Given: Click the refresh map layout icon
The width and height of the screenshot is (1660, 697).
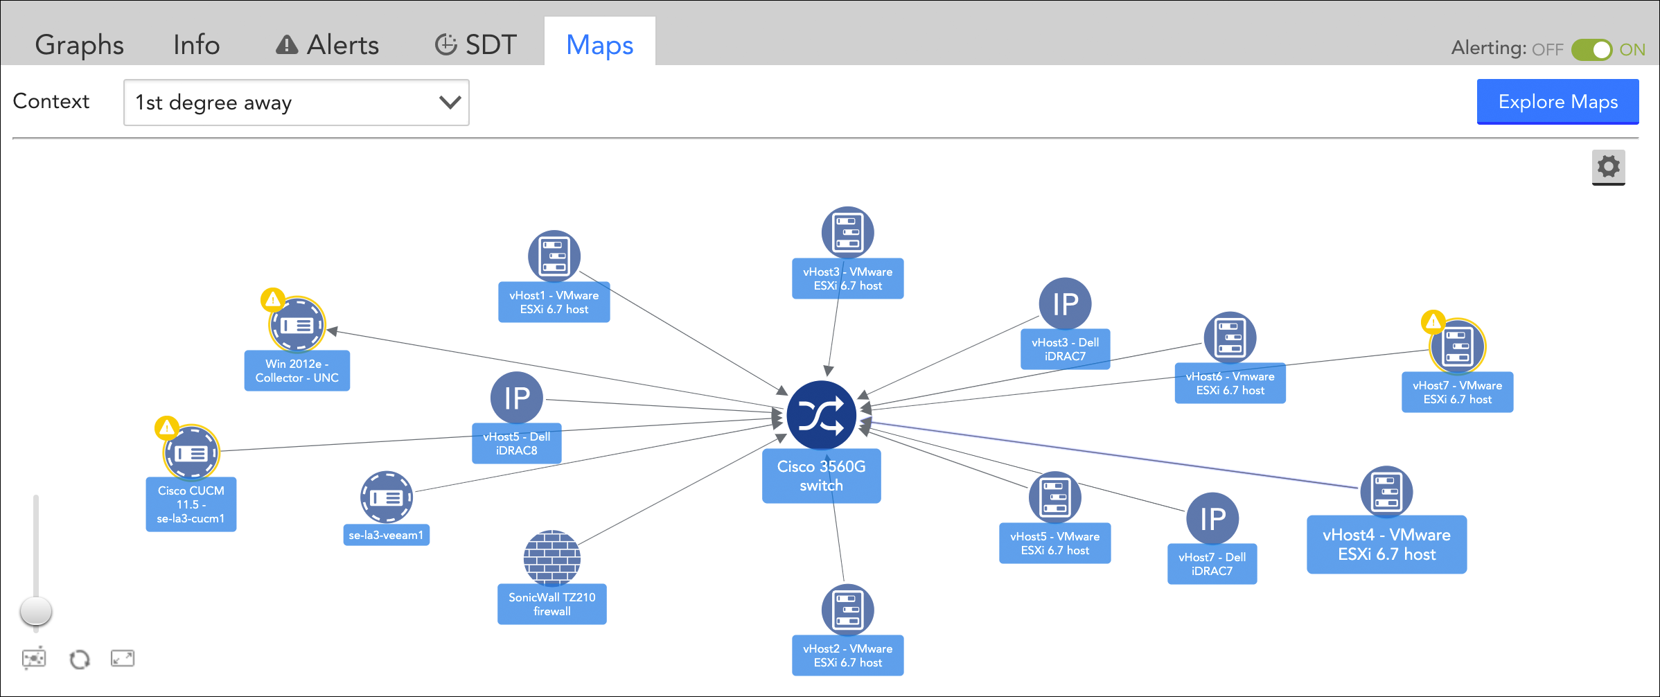Looking at the screenshot, I should coord(80,659).
